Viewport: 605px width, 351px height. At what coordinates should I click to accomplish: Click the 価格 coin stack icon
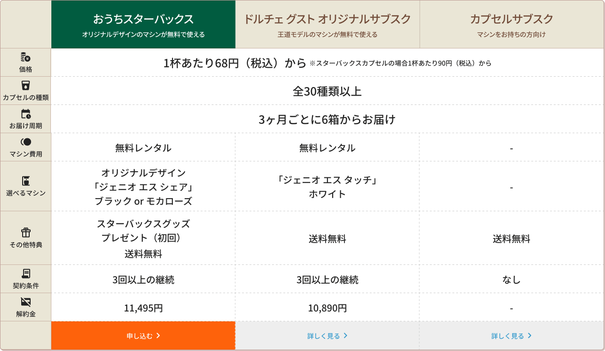pyautogui.click(x=25, y=57)
